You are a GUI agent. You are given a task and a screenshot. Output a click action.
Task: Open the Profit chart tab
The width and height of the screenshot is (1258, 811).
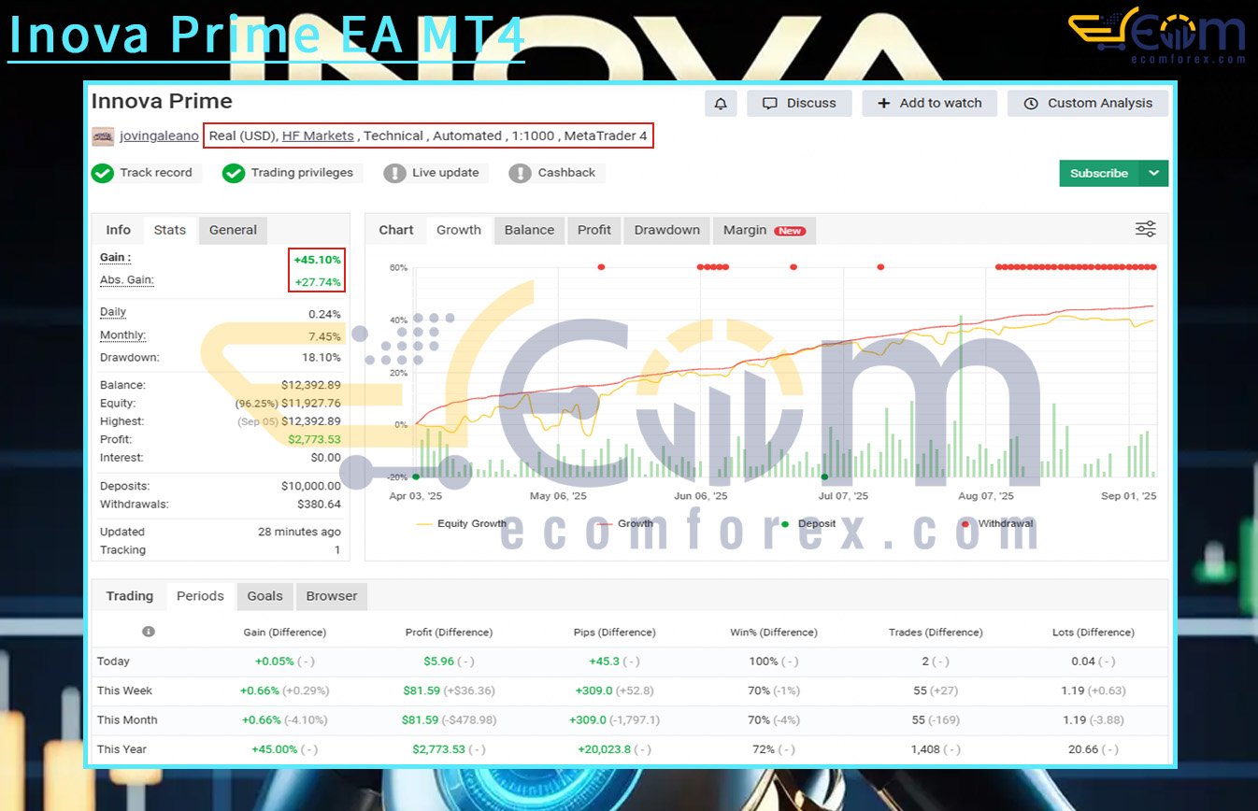tap(594, 230)
